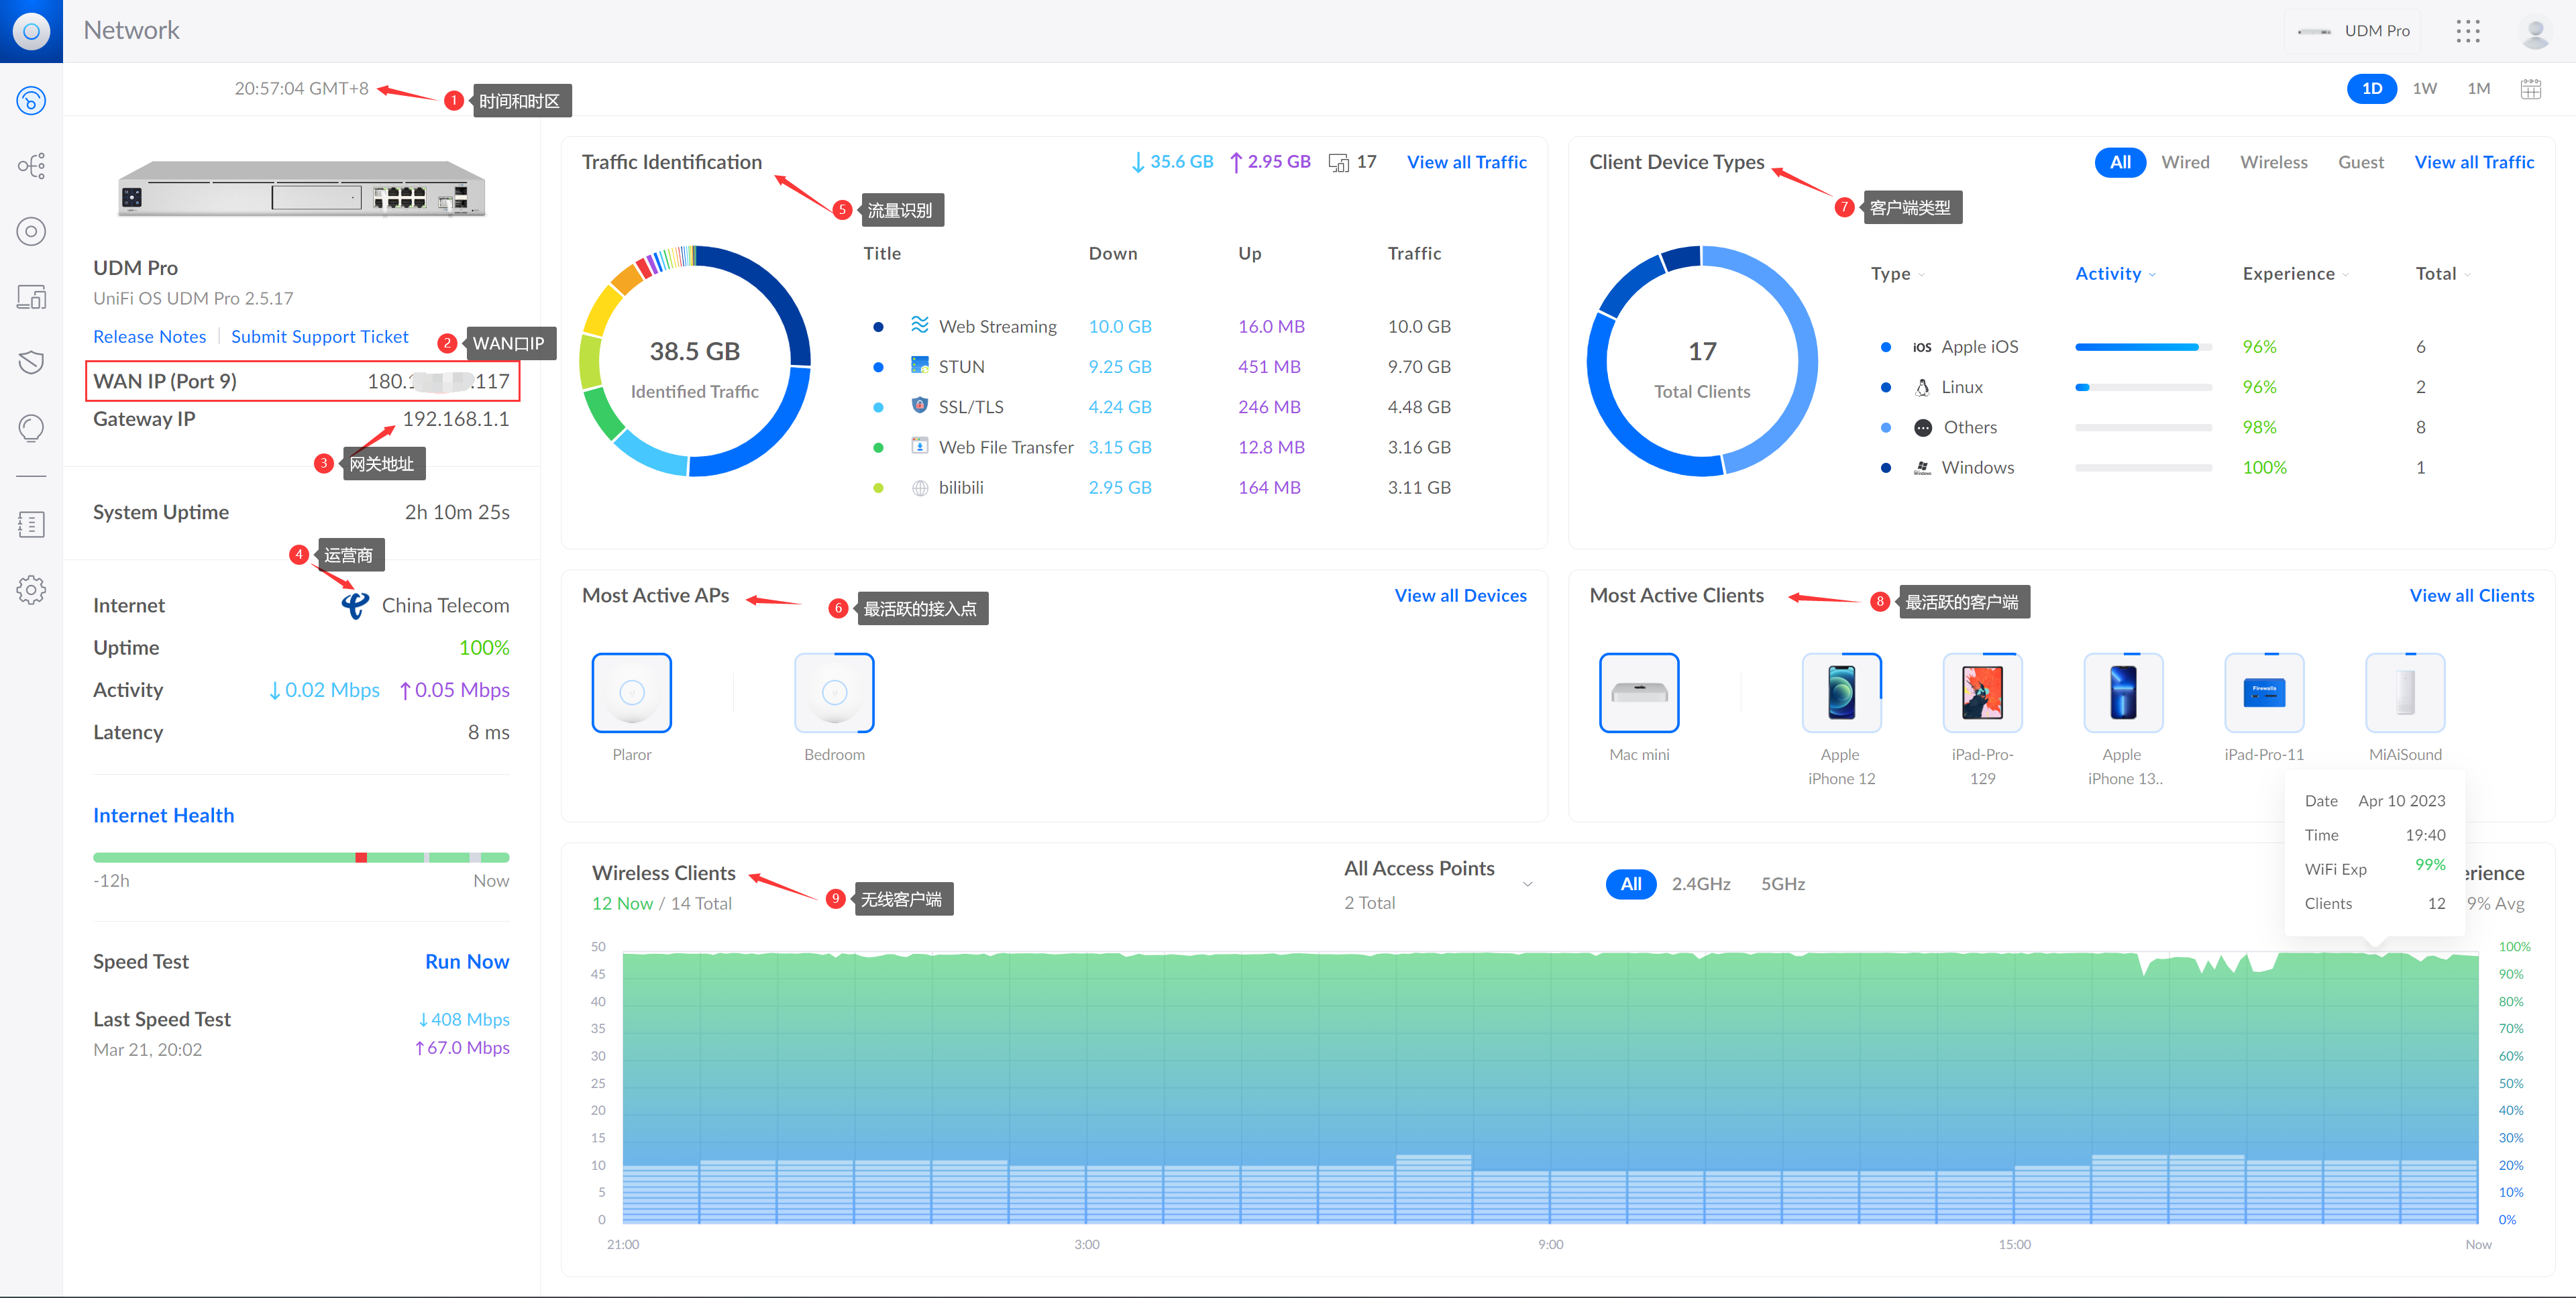The image size is (2576, 1298).
Task: Sort device types by Experience column
Action: pos(2295,274)
